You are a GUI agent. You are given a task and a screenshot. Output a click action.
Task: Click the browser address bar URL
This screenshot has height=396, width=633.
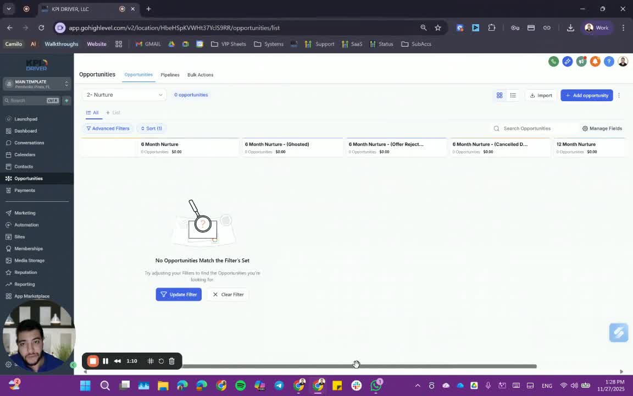click(x=174, y=28)
